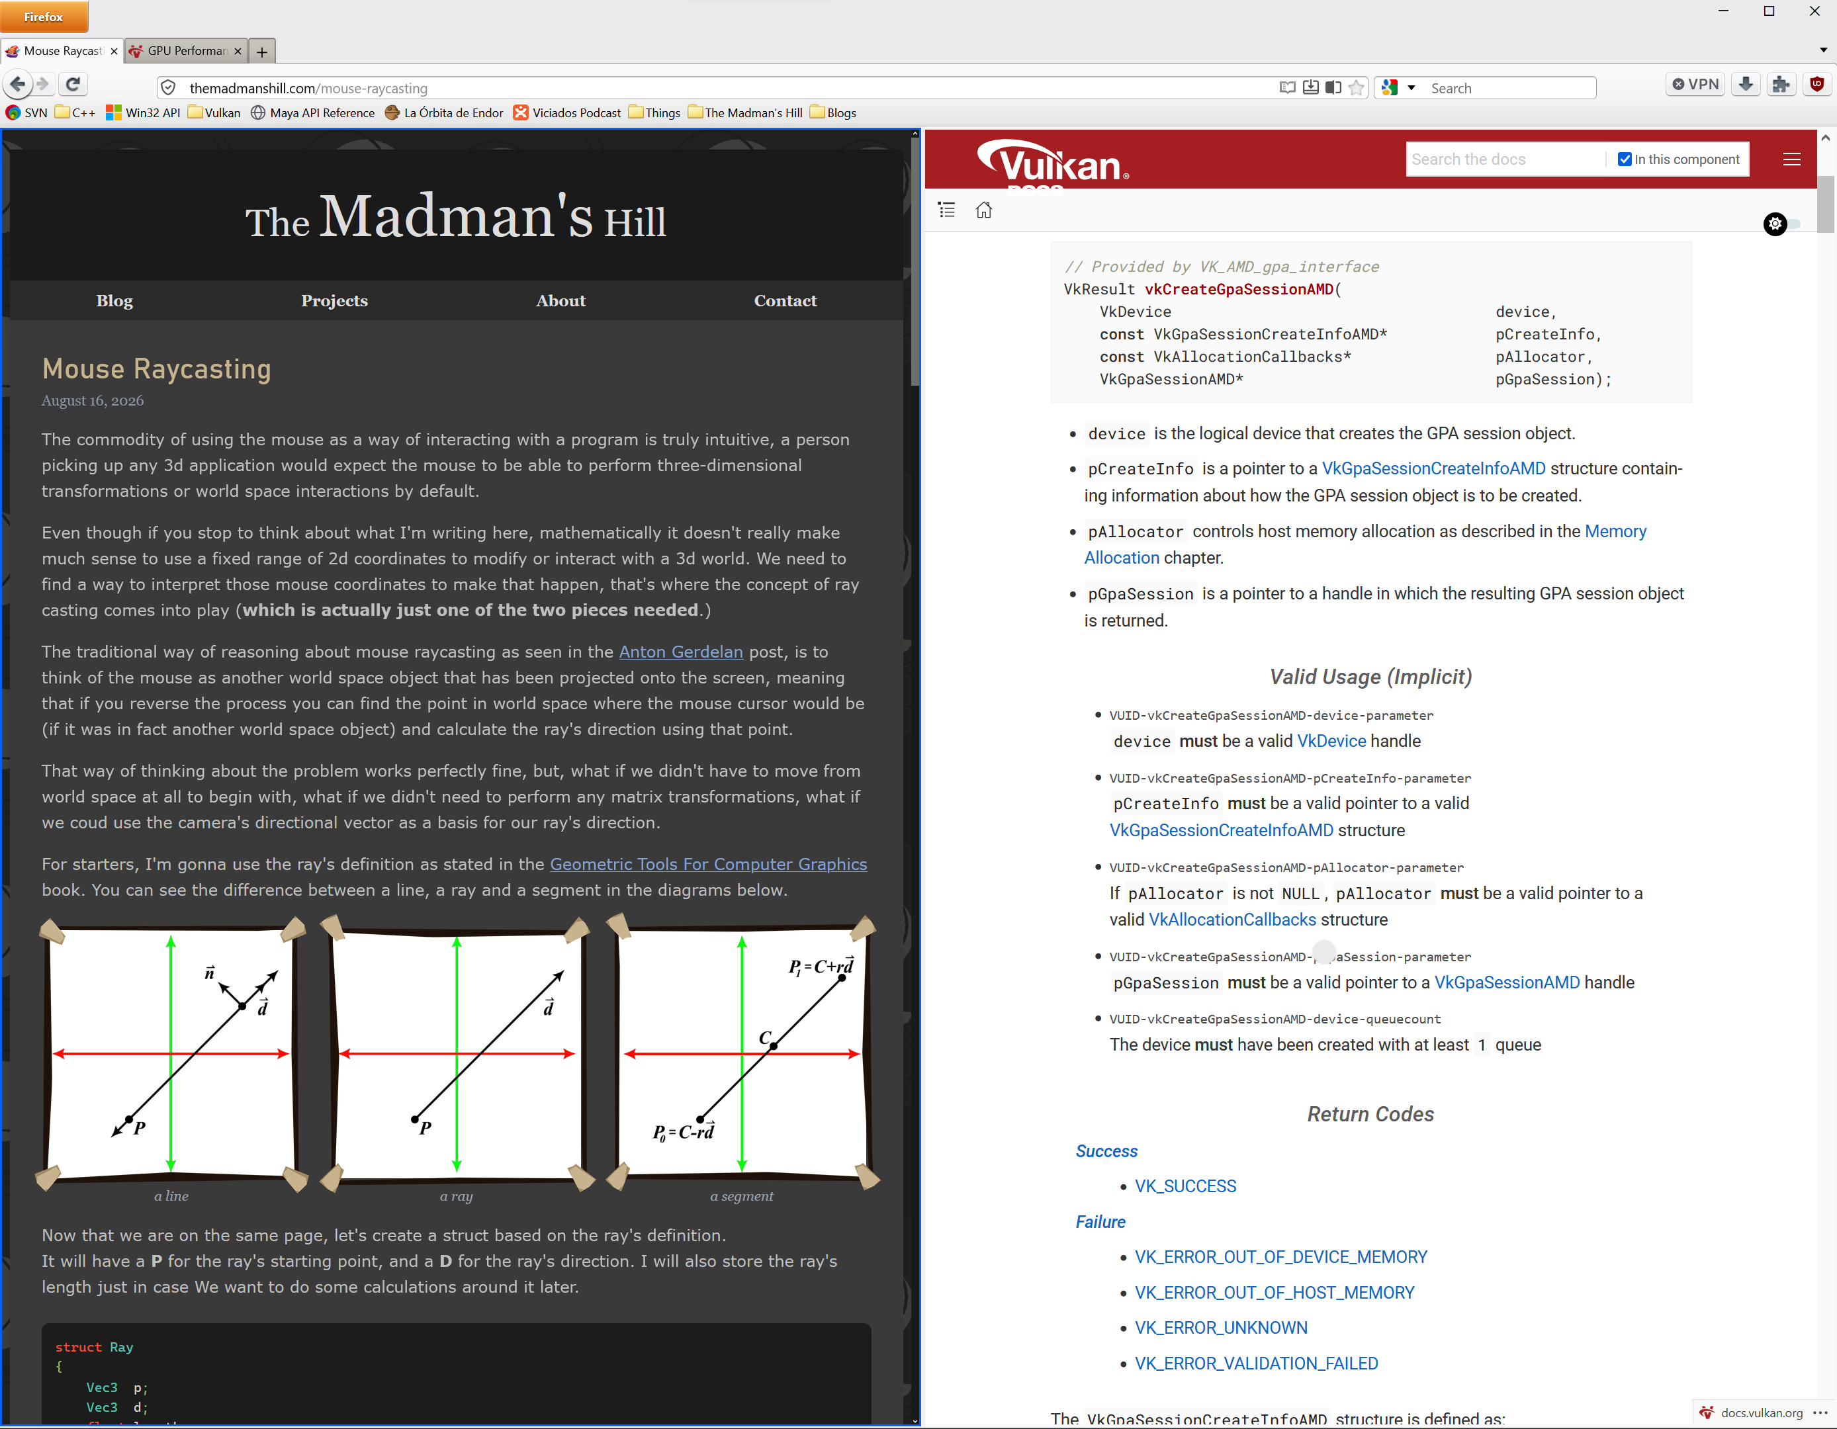Click The Madman's Hill site title
The width and height of the screenshot is (1837, 1429).
click(x=455, y=216)
